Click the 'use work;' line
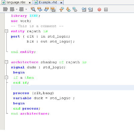134x133 pixels. tap(21, 21)
